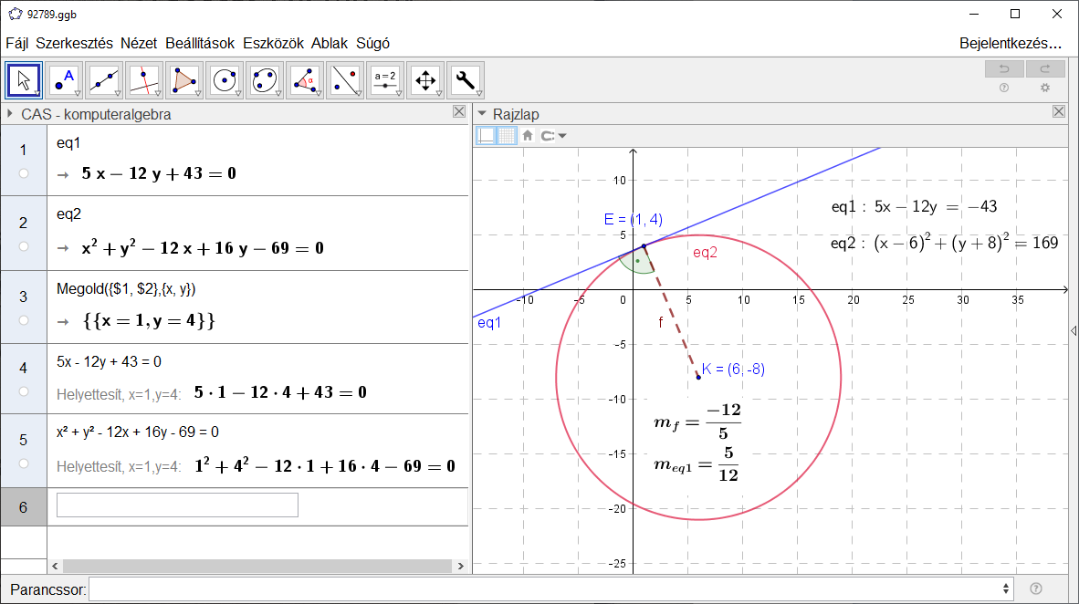Select the Circle with center tool
The width and height of the screenshot is (1079, 604).
(225, 80)
